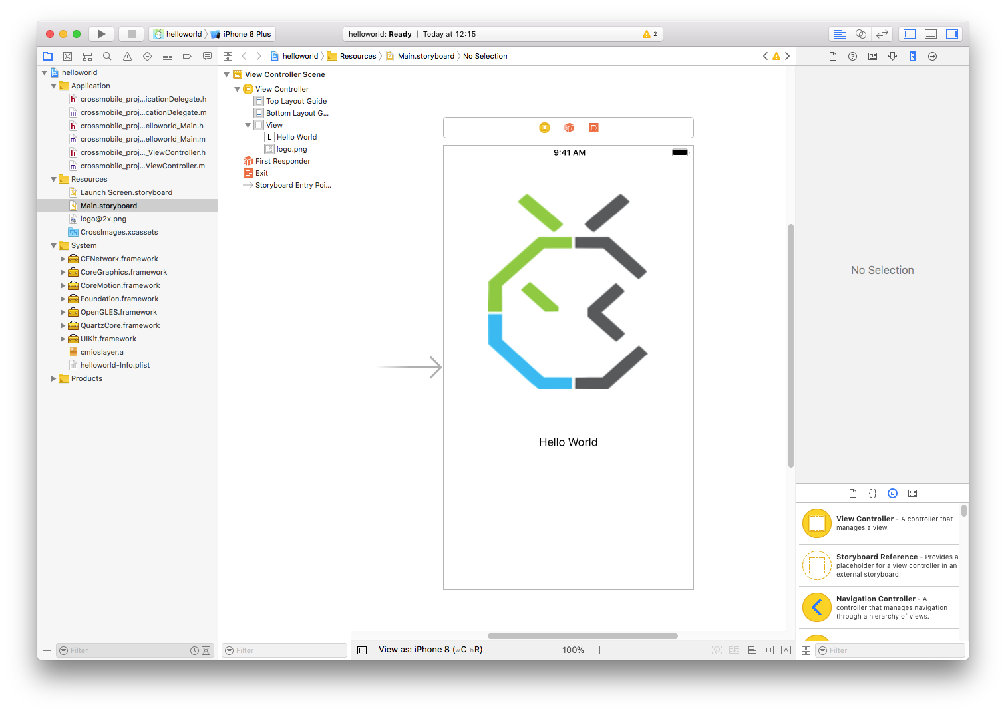Show the File Template library
The height and width of the screenshot is (713, 1006).
pyautogui.click(x=852, y=494)
